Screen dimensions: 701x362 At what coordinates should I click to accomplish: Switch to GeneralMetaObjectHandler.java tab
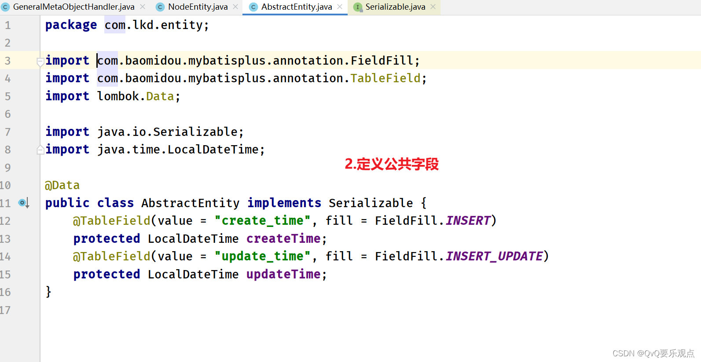(x=73, y=7)
